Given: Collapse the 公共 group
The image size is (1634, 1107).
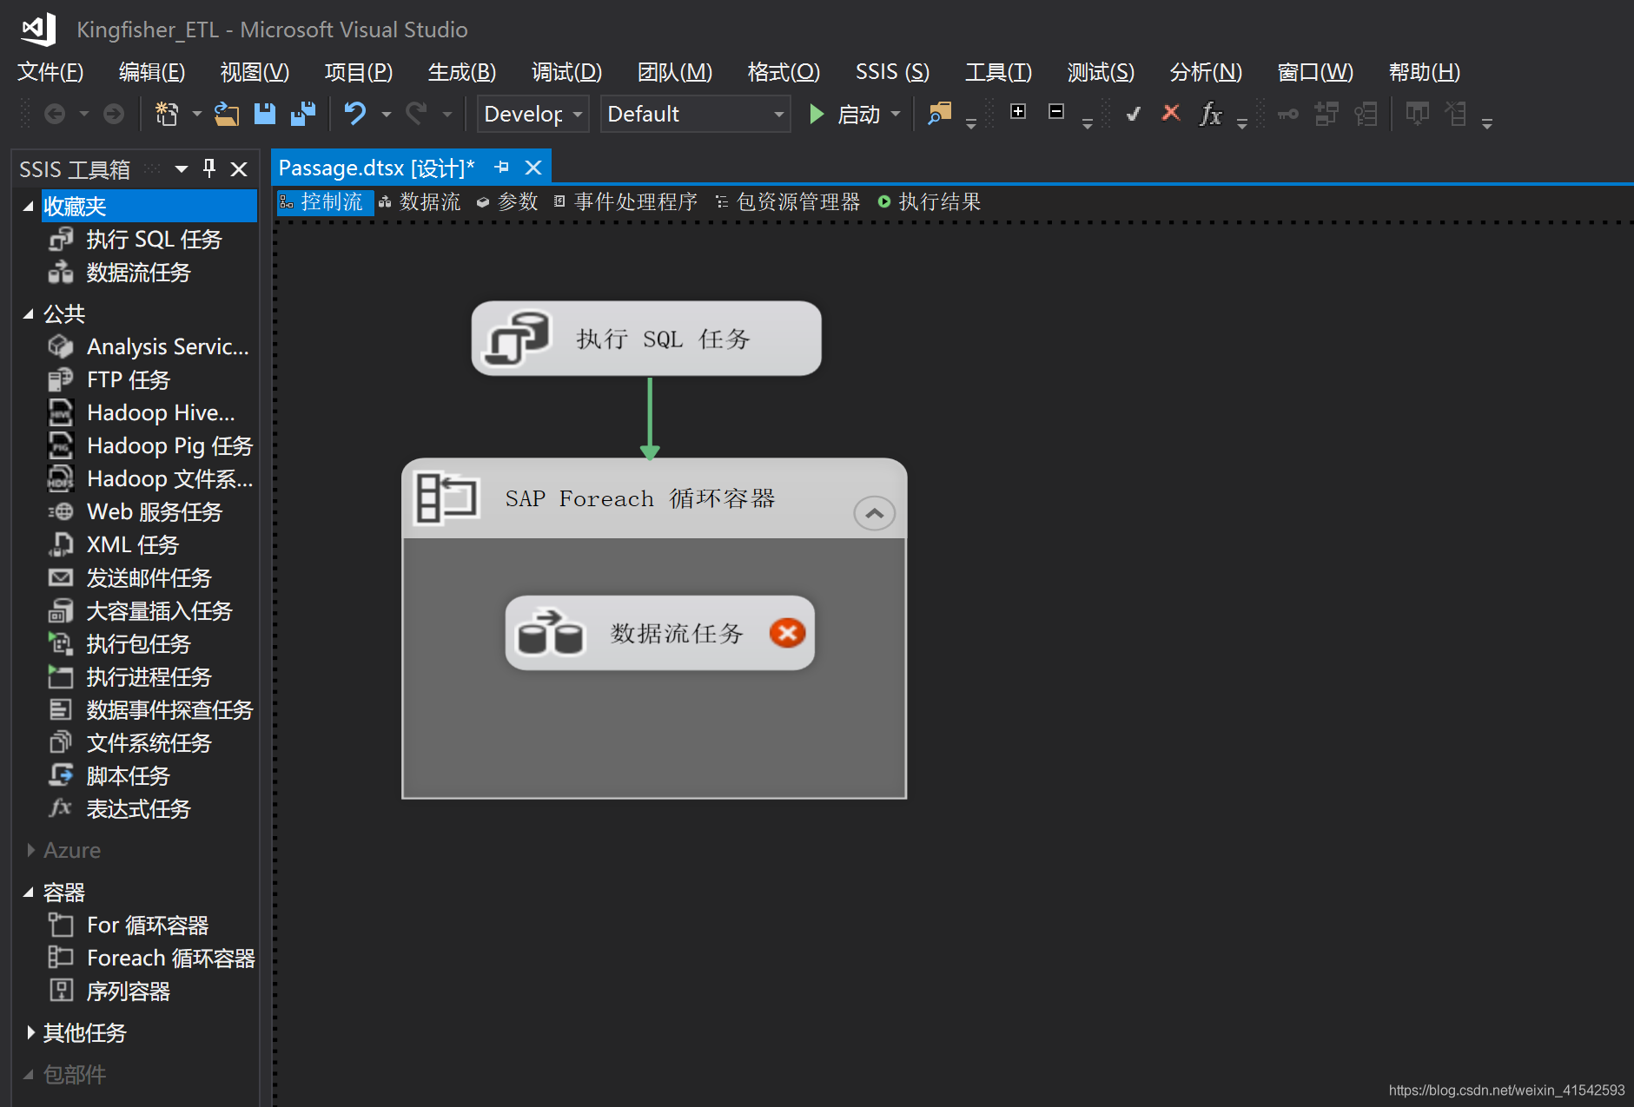Looking at the screenshot, I should 29,314.
